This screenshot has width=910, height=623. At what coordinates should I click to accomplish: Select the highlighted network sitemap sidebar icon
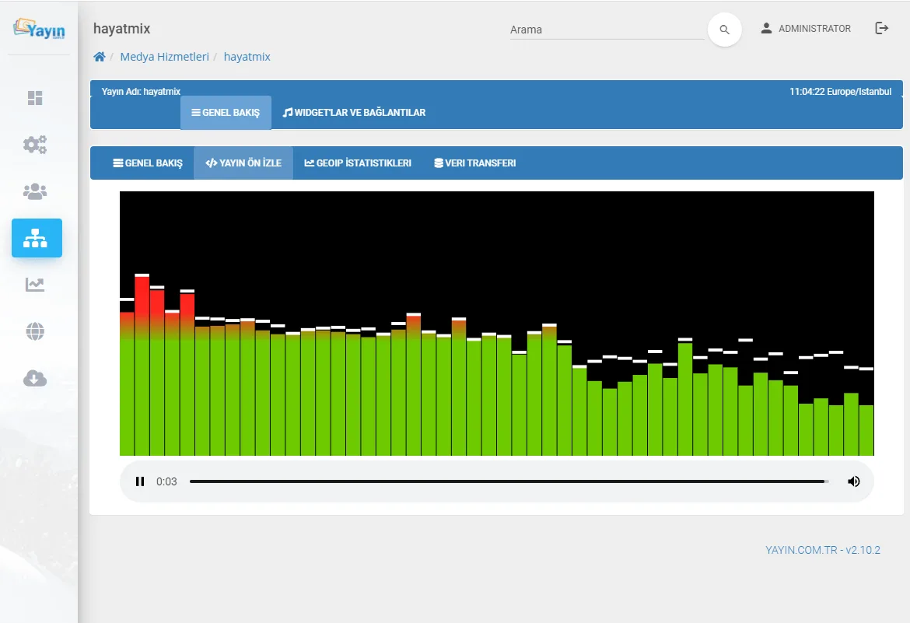[x=37, y=238]
